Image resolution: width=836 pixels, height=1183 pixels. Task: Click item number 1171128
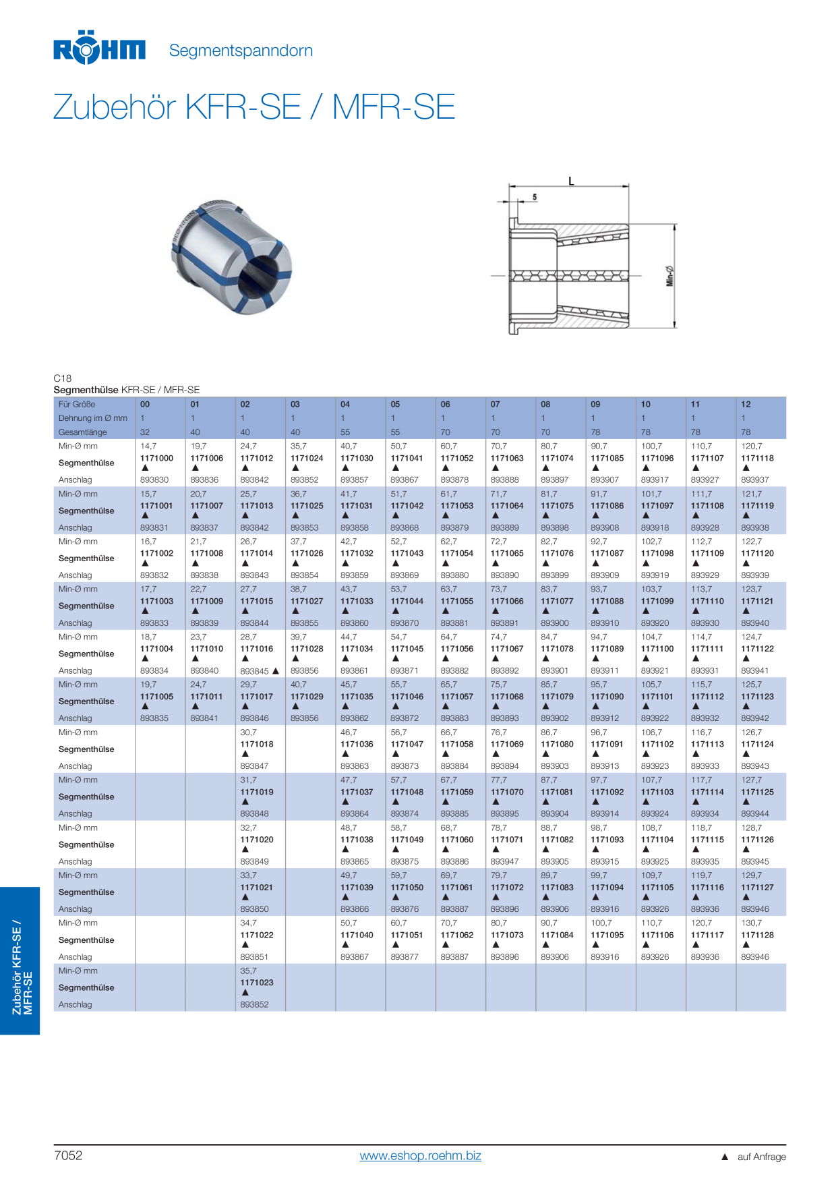point(758,935)
